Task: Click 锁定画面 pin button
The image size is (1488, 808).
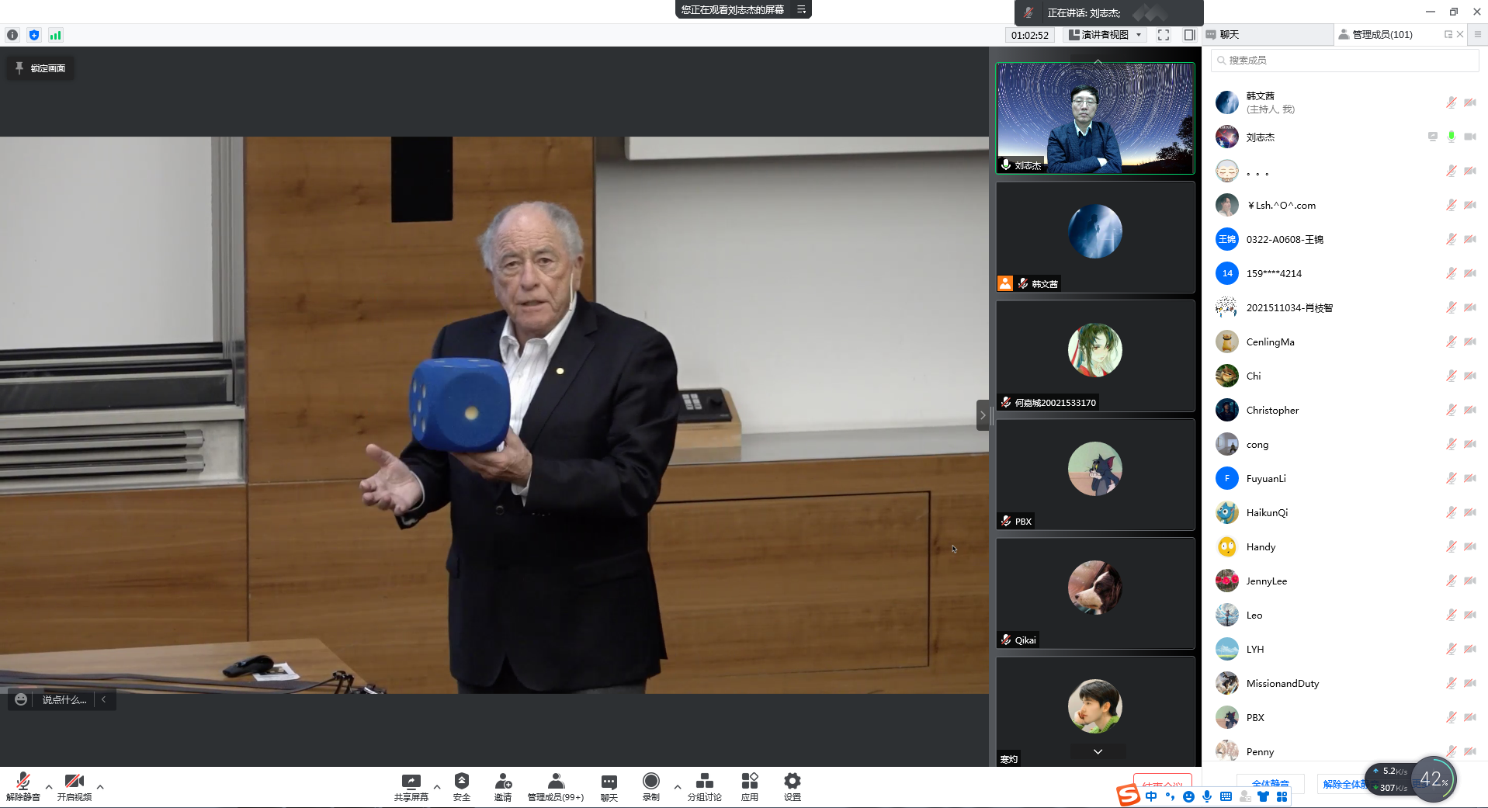Action: coord(40,68)
